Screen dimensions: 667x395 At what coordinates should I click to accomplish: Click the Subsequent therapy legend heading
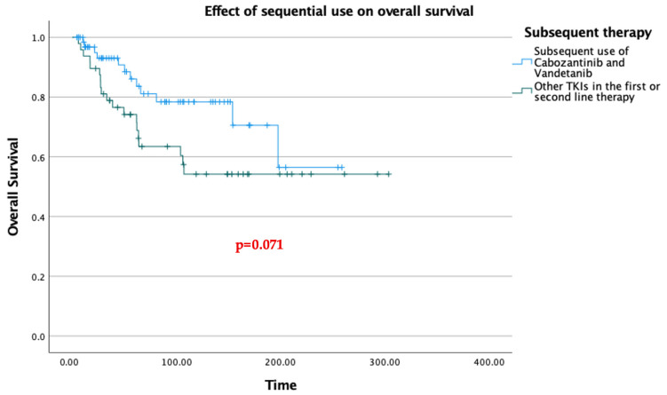pyautogui.click(x=587, y=33)
